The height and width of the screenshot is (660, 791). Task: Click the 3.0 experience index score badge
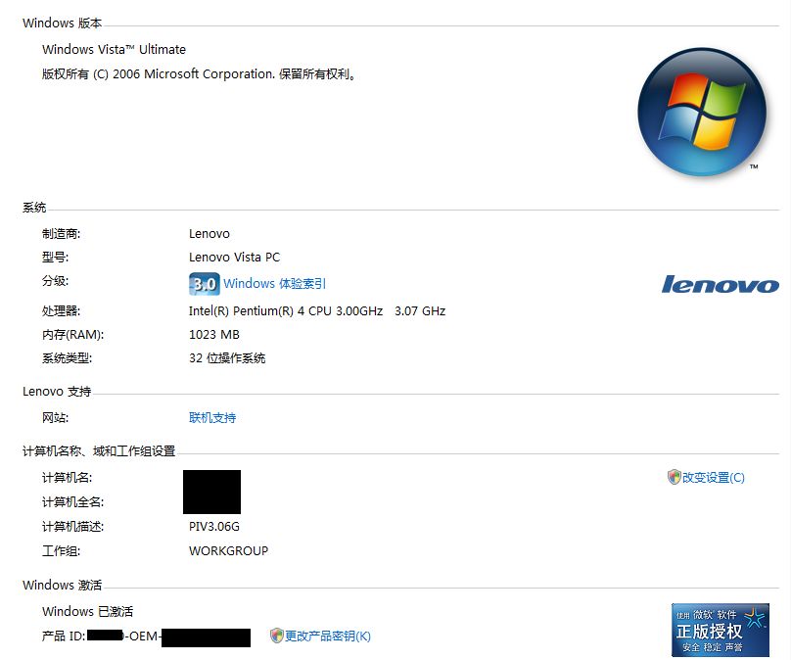[205, 284]
